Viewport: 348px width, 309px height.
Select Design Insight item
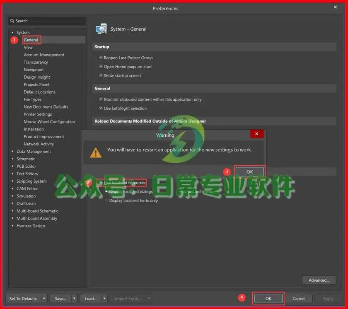pyautogui.click(x=37, y=77)
